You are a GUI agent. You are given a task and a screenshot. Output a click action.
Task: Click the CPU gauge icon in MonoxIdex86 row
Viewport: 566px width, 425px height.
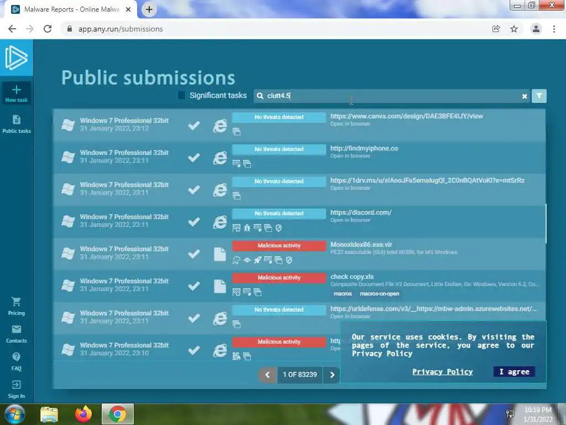pyautogui.click(x=237, y=260)
